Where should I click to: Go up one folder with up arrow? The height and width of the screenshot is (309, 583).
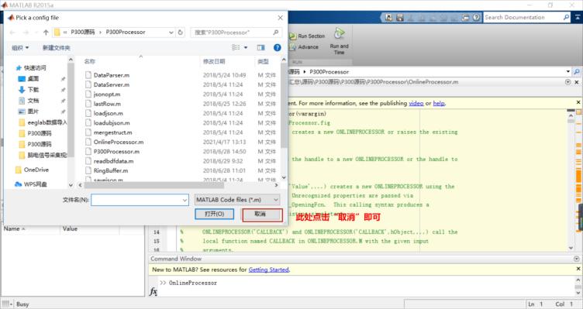46,33
